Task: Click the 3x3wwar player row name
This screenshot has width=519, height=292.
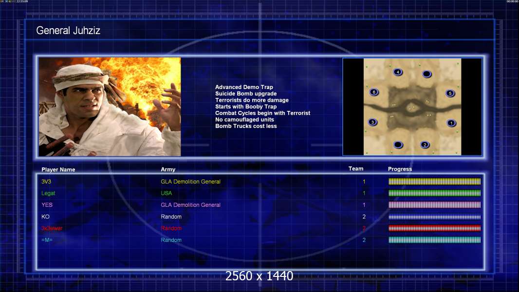Action: coord(52,228)
